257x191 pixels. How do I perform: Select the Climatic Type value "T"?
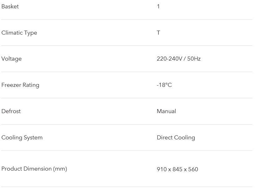tap(158, 33)
